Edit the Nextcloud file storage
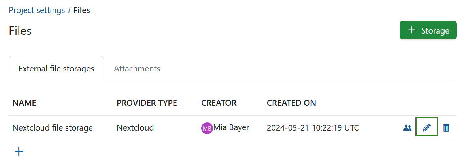 point(426,128)
